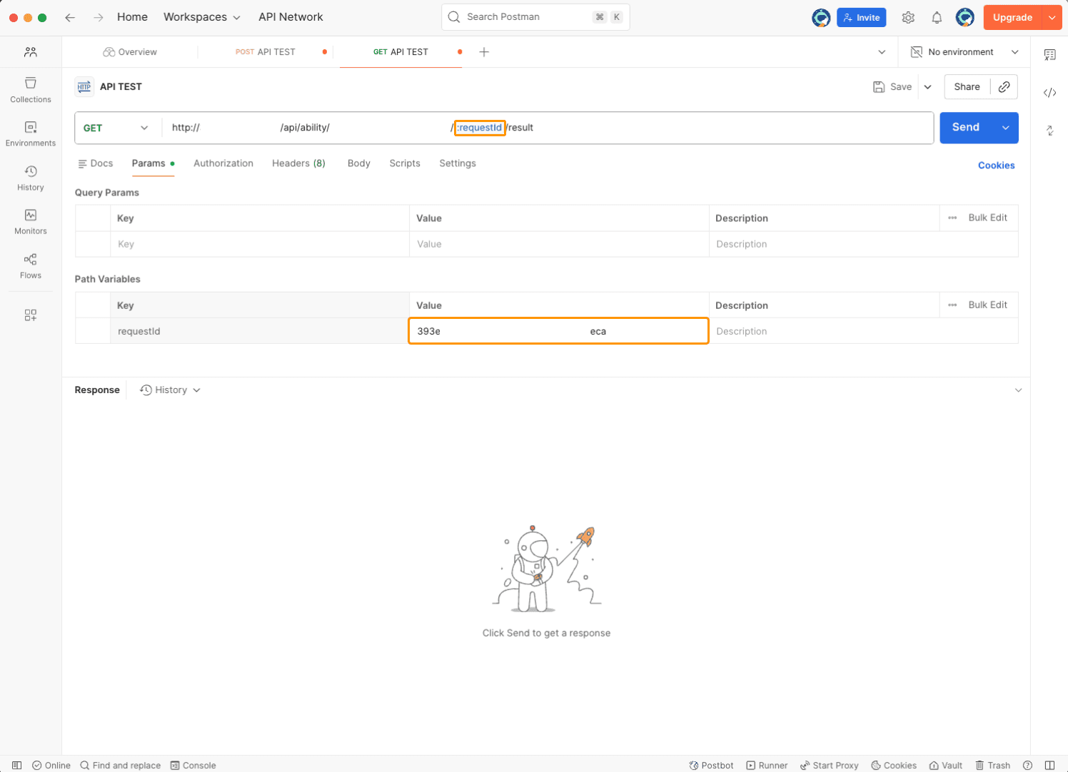
Task: Open Trash from the status bar
Action: [992, 765]
